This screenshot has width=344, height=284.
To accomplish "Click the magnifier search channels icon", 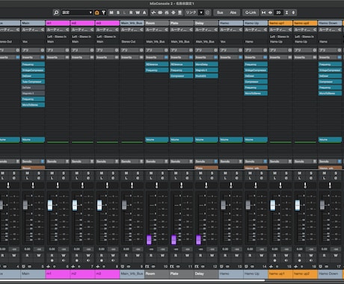I will 56,13.
